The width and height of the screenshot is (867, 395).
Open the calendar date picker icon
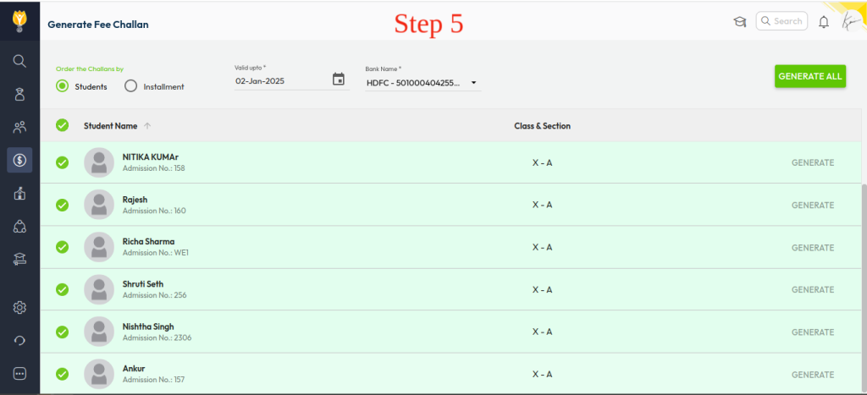pos(339,80)
